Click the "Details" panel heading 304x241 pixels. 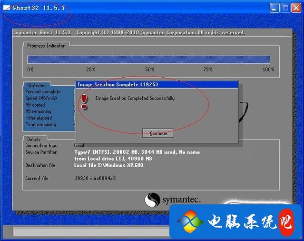pyautogui.click(x=34, y=140)
